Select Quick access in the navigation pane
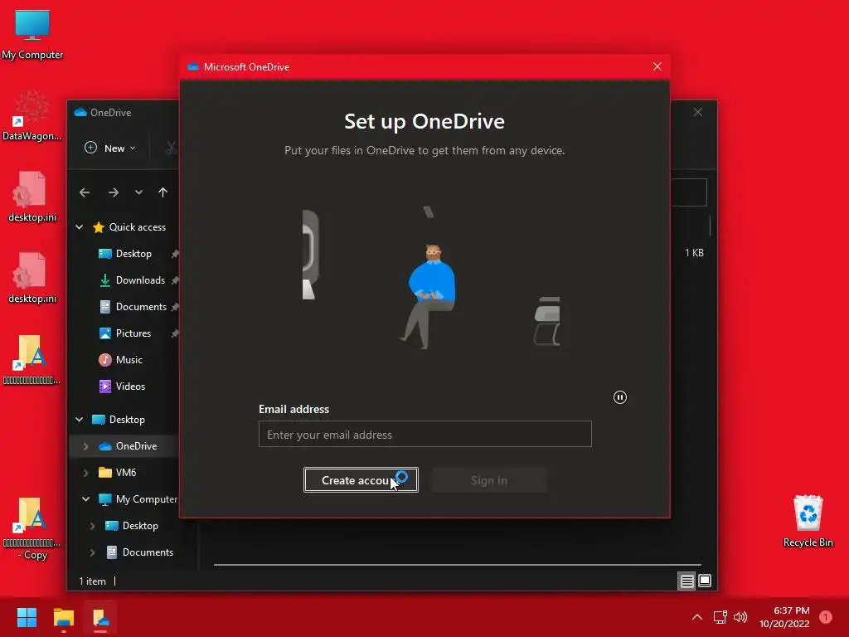 point(137,227)
